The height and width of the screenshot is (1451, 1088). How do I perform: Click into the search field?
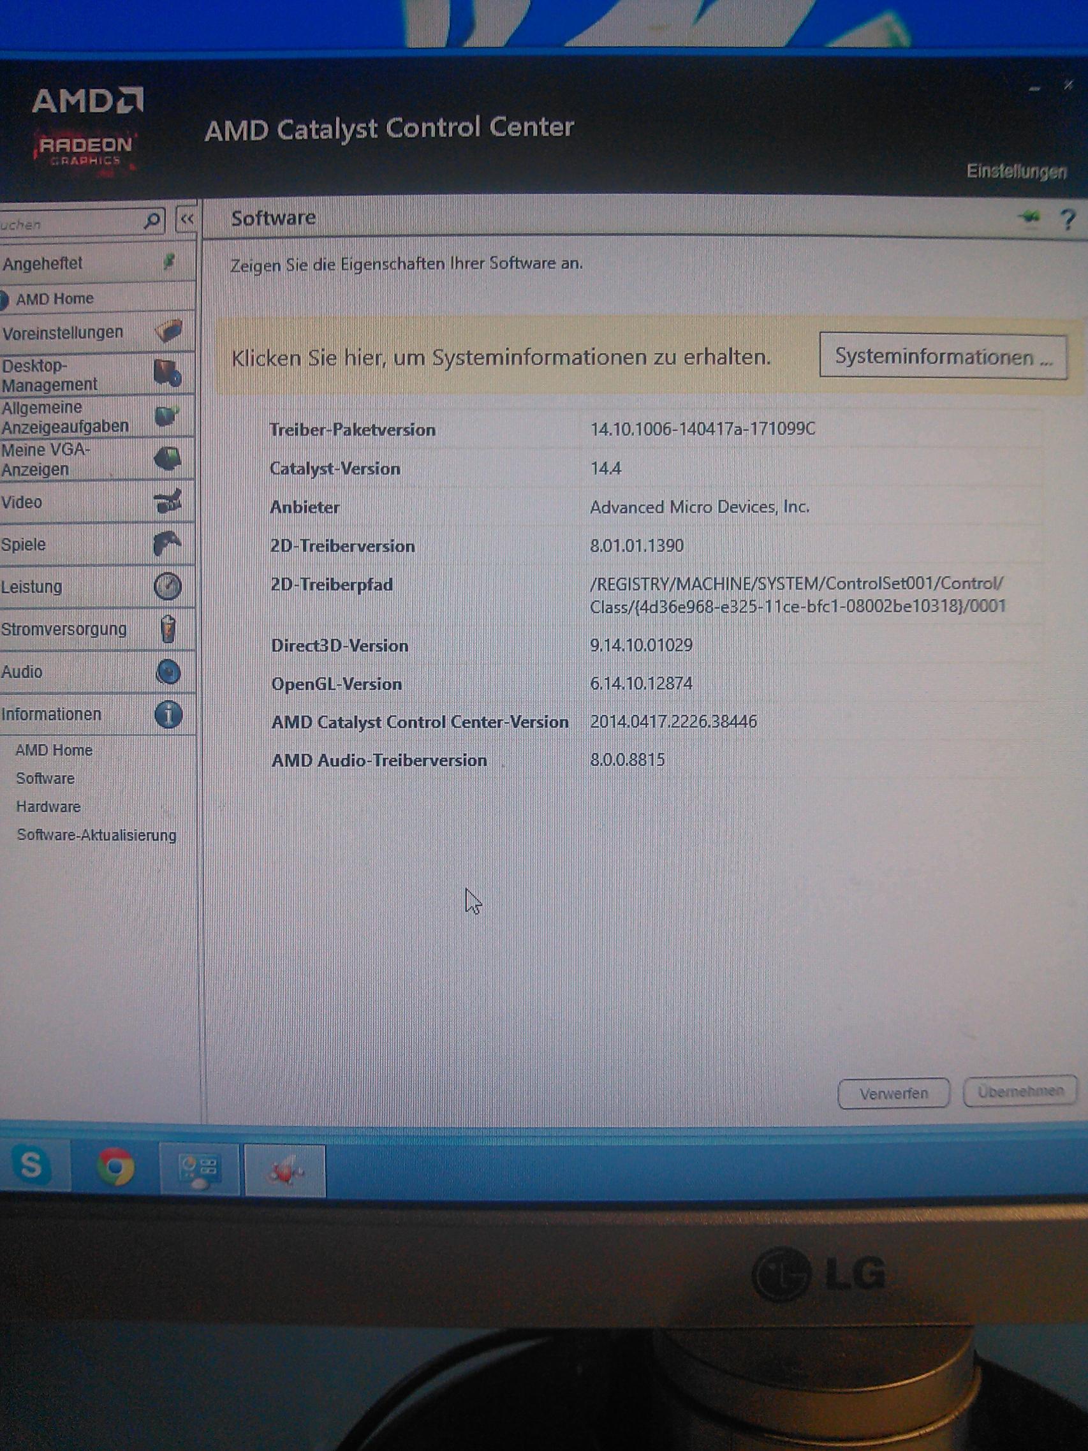coord(71,223)
